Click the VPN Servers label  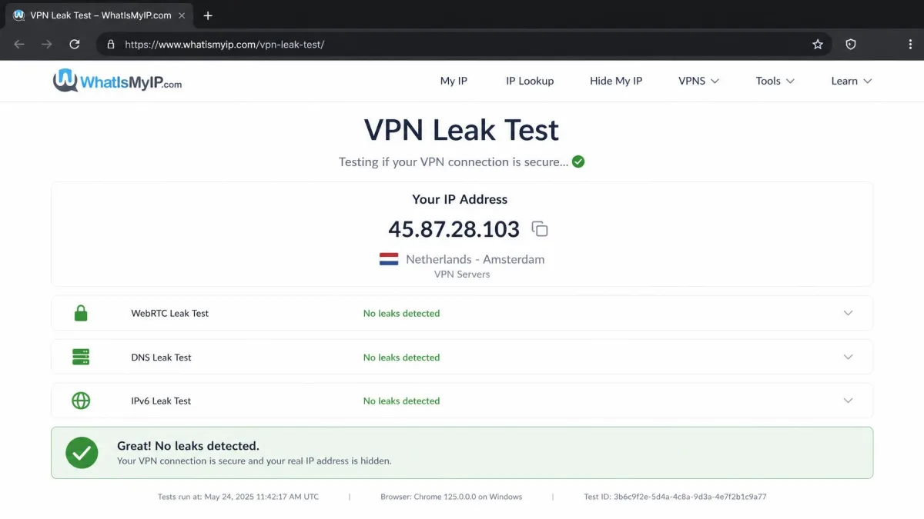[462, 274]
